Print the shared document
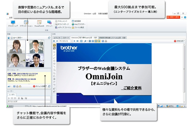 [x=106, y=41]
